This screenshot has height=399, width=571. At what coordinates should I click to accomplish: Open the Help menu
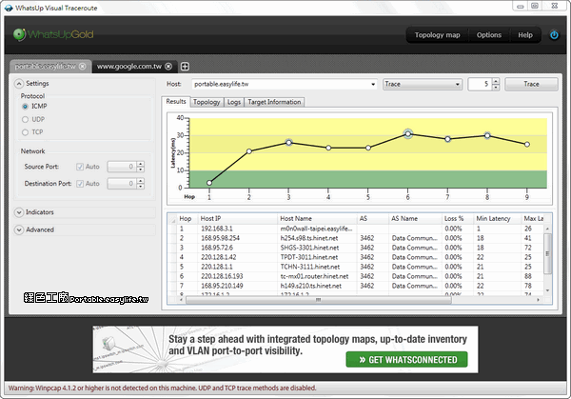point(525,35)
